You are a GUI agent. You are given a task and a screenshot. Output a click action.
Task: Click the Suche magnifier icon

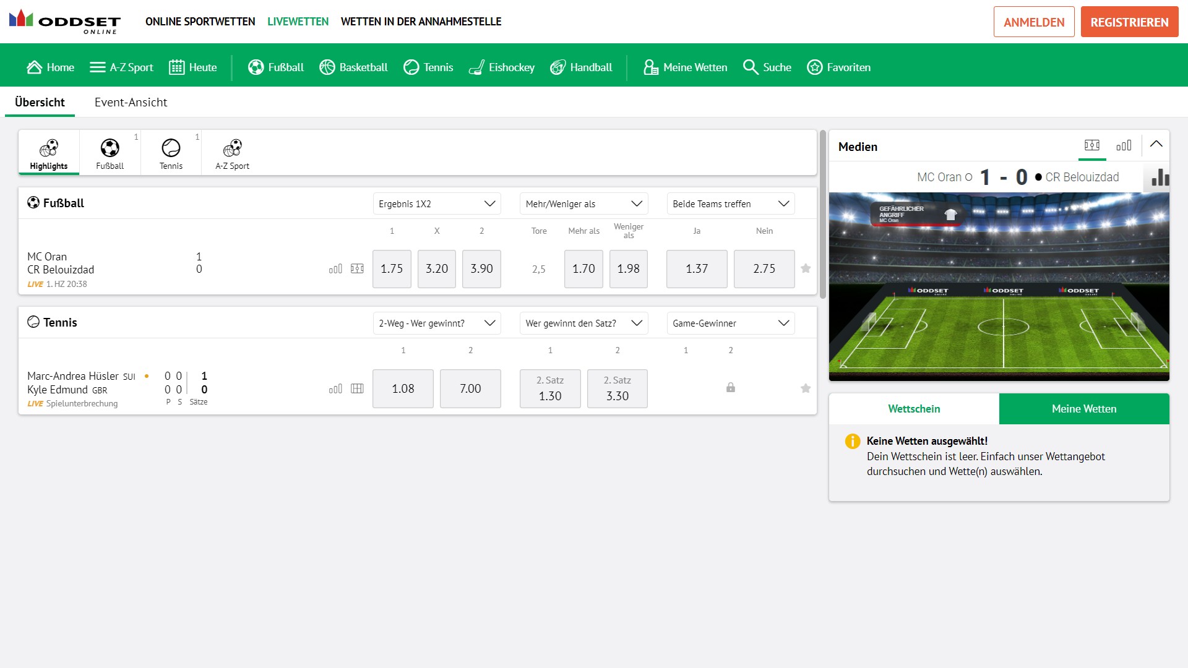tap(750, 67)
